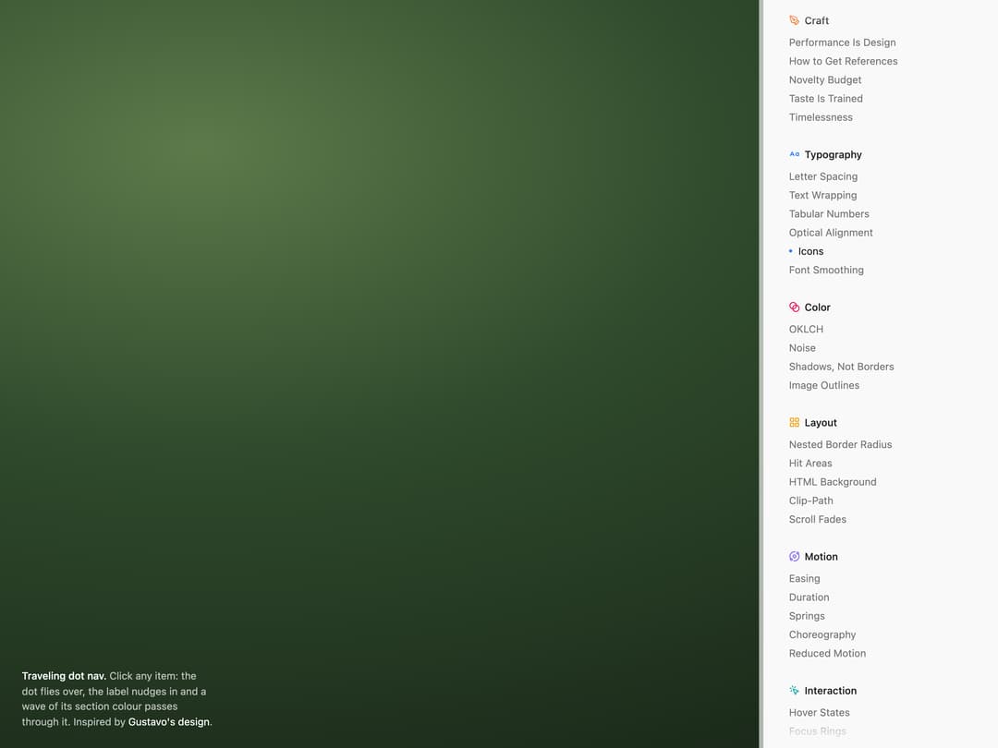Click the Interaction section heading

coord(831,691)
